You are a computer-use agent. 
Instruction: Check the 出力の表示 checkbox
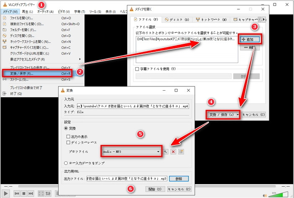[68, 137]
